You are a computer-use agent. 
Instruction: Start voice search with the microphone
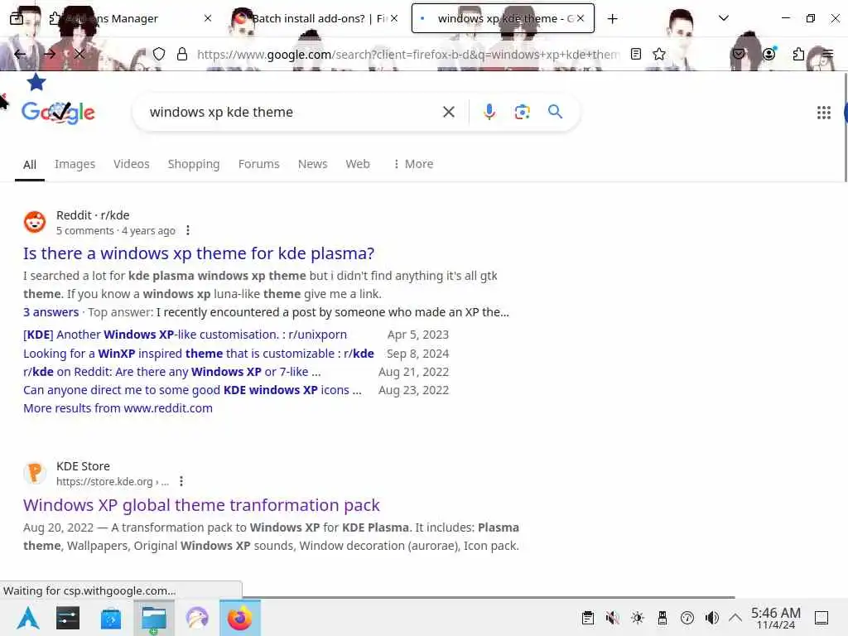489,112
